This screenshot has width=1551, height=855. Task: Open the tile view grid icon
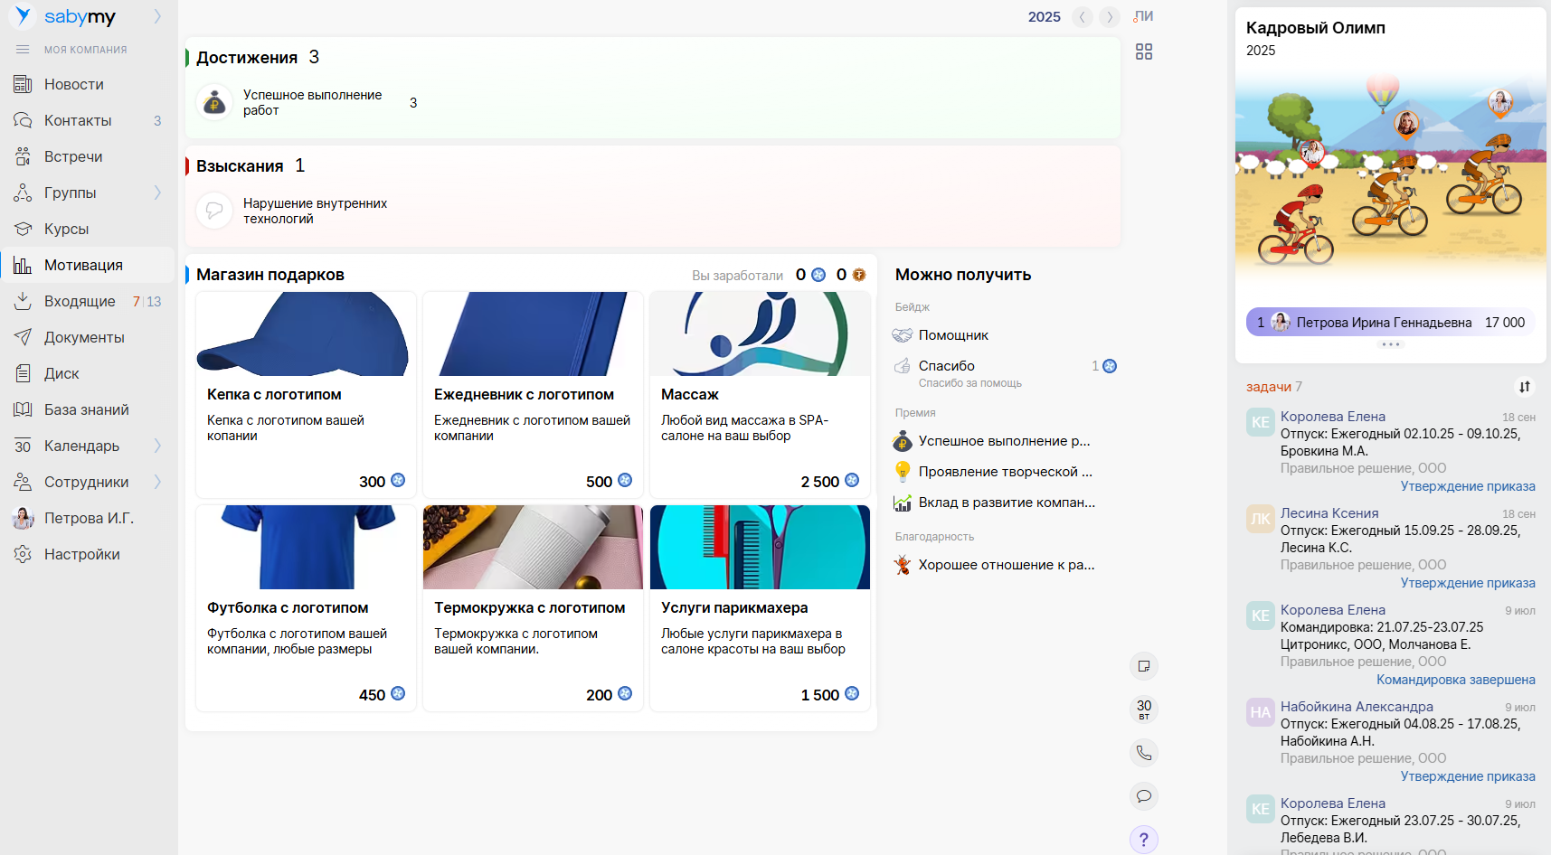pyautogui.click(x=1144, y=52)
